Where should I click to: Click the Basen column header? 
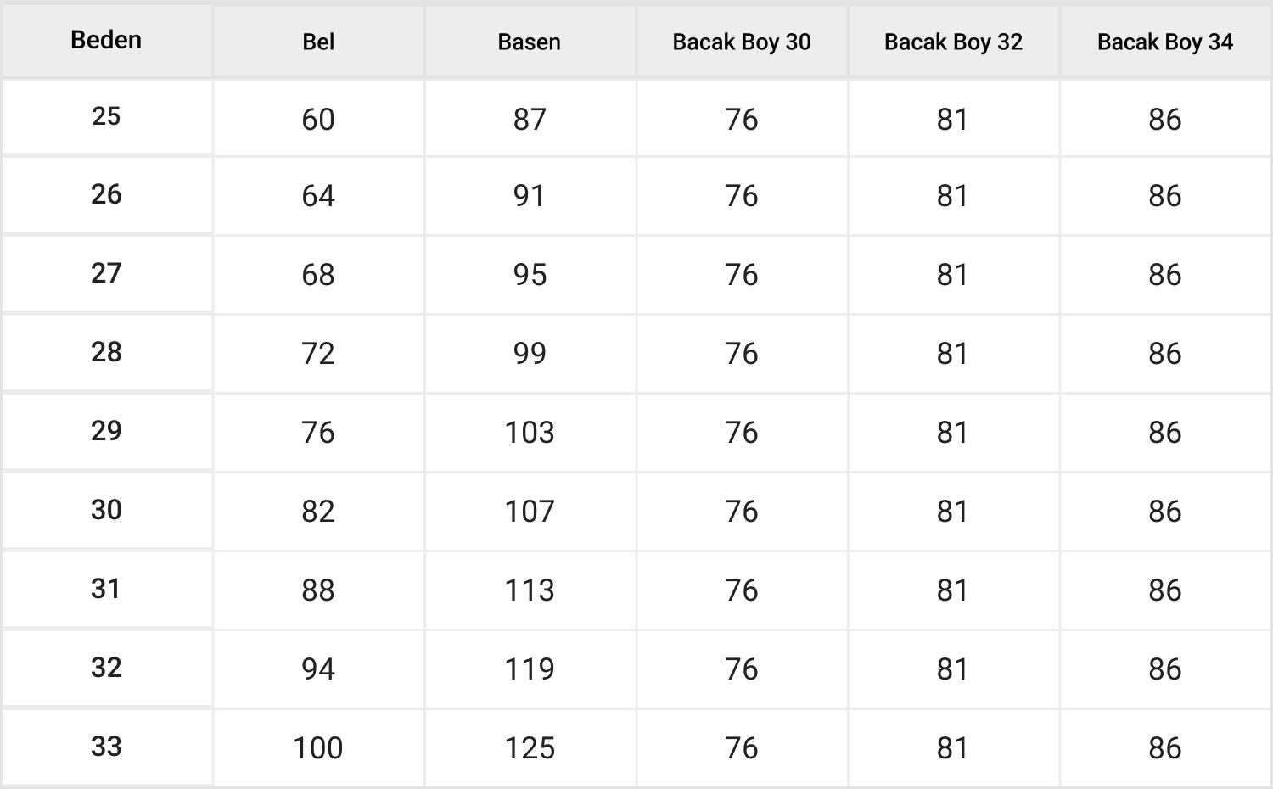(529, 42)
